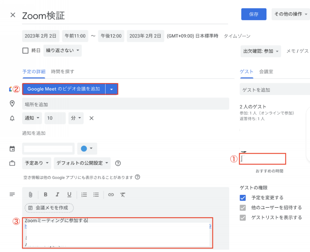Image resolution: width=310 pixels, height=252 pixels.
Task: Click Zoomミーティングに参加する description text
Action: (x=56, y=220)
